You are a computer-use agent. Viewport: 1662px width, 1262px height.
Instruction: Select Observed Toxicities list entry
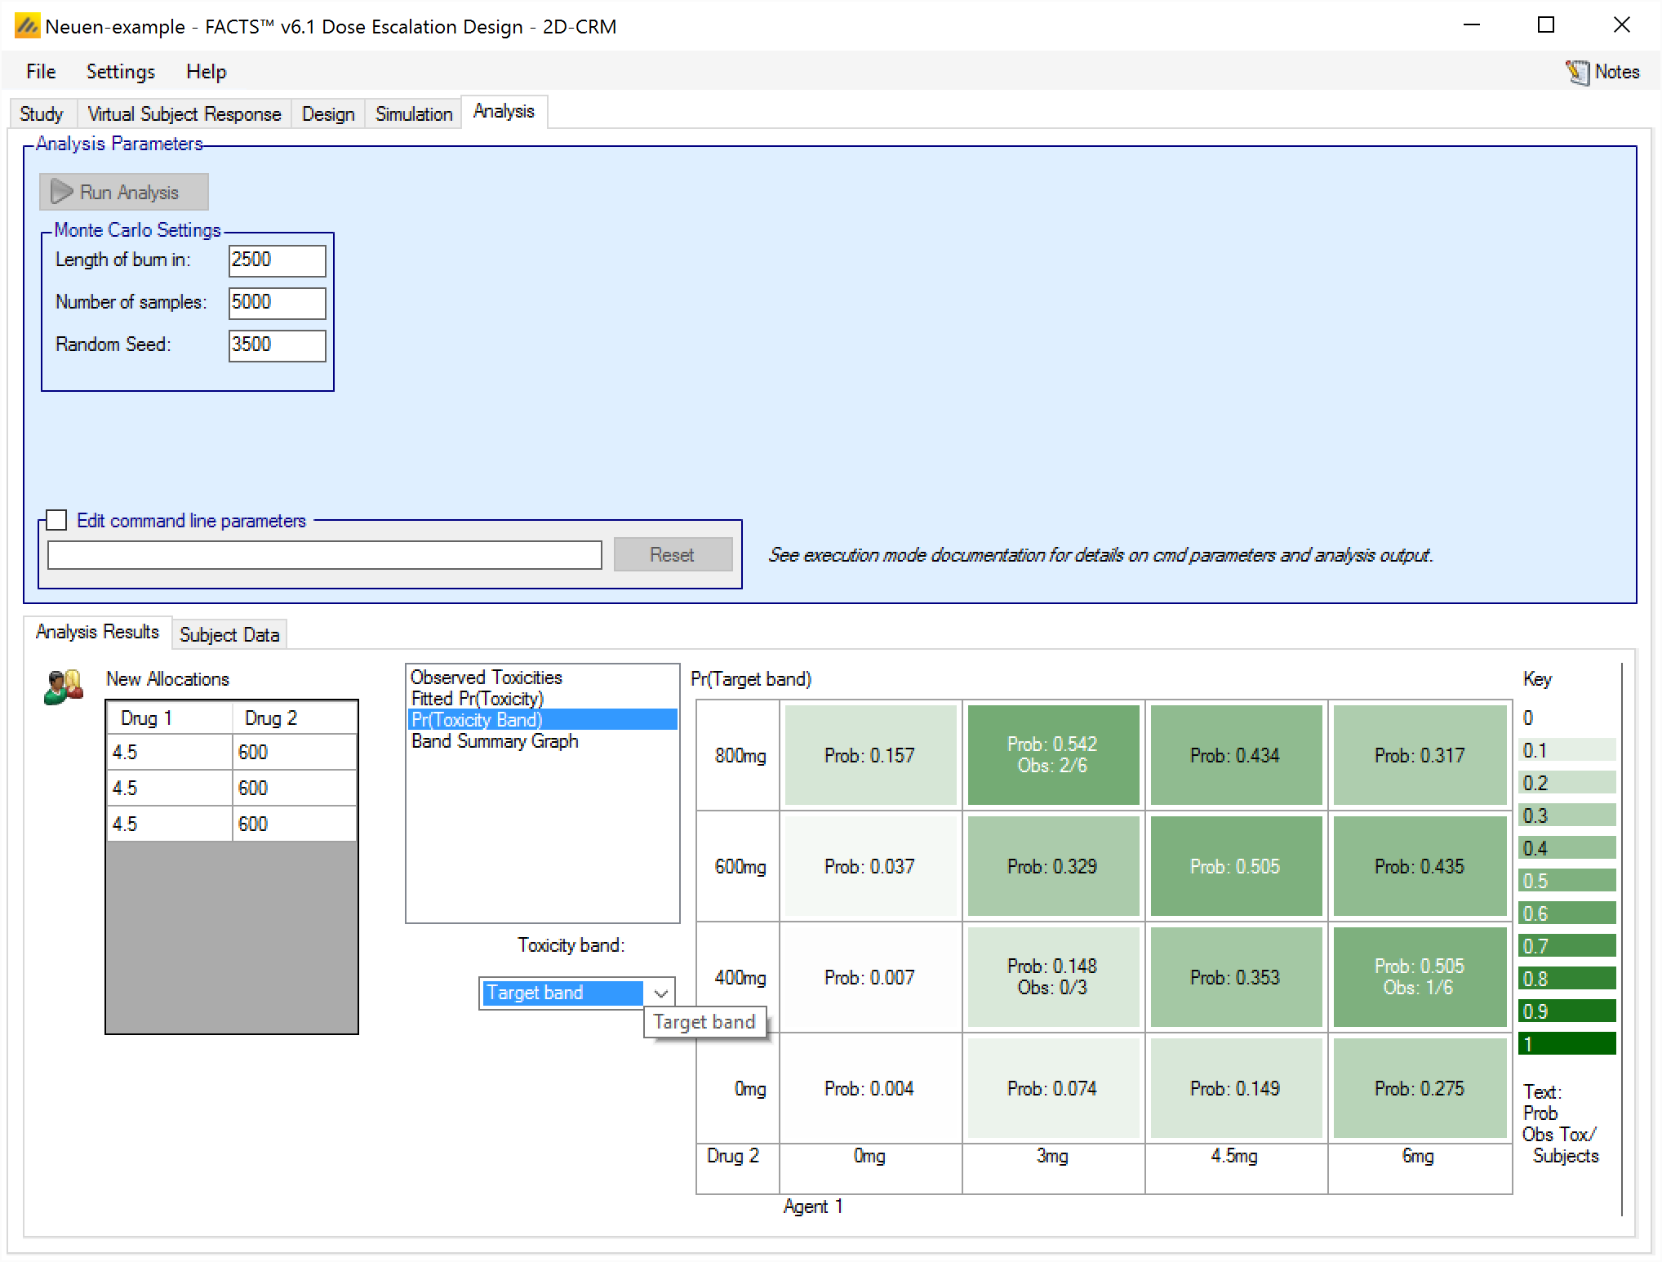[x=487, y=678]
